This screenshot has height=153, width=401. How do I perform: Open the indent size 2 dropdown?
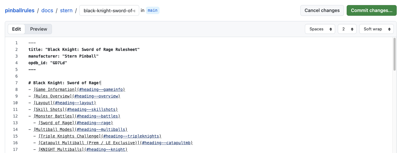[347, 29]
